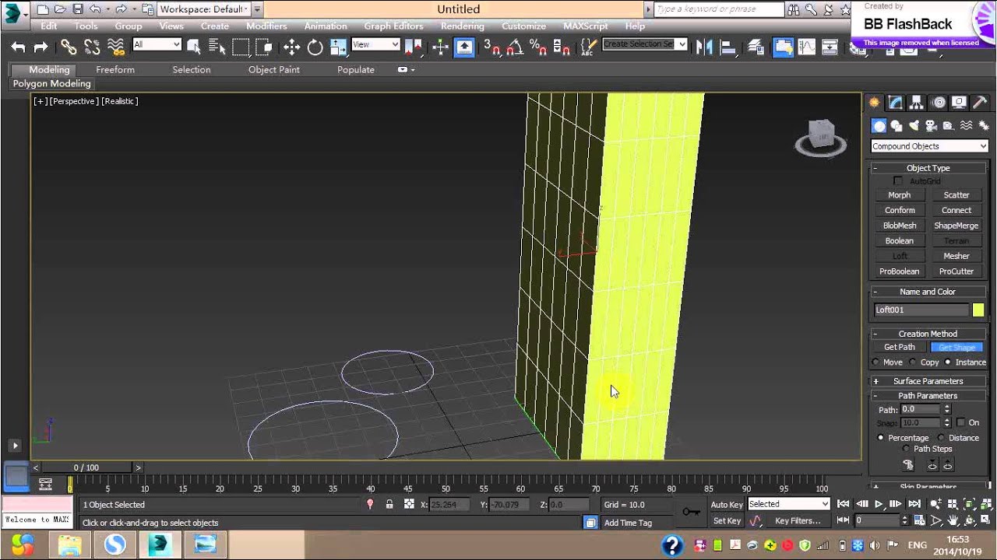Screen dimensions: 997x560
Task: Switch to the Object Paint tab
Action: [x=273, y=69]
